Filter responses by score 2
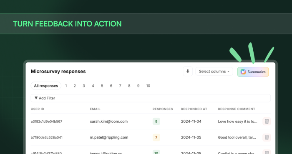Viewport: 292px width, 154px height. click(x=75, y=86)
